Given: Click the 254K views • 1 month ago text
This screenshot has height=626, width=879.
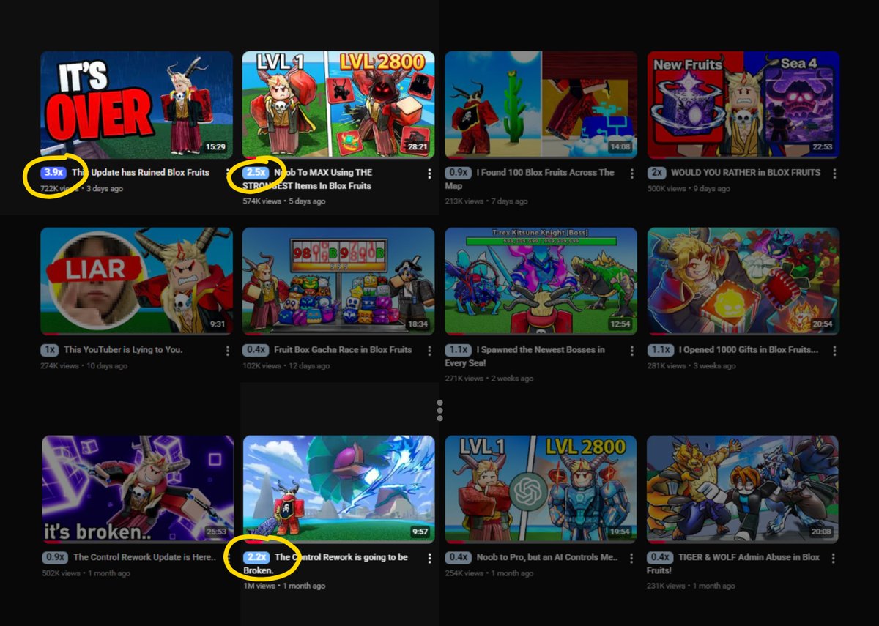Looking at the screenshot, I should pos(489,573).
